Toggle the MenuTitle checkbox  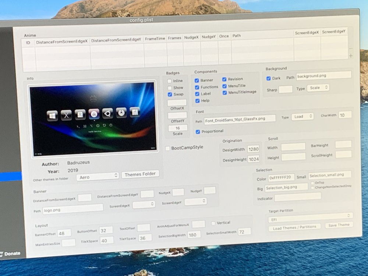224,86
